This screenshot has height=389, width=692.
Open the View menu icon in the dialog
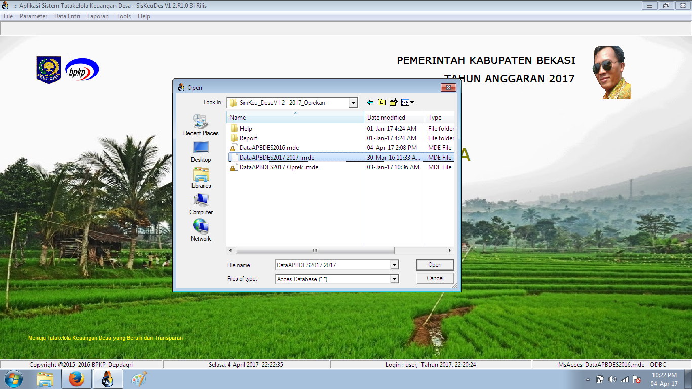407,102
